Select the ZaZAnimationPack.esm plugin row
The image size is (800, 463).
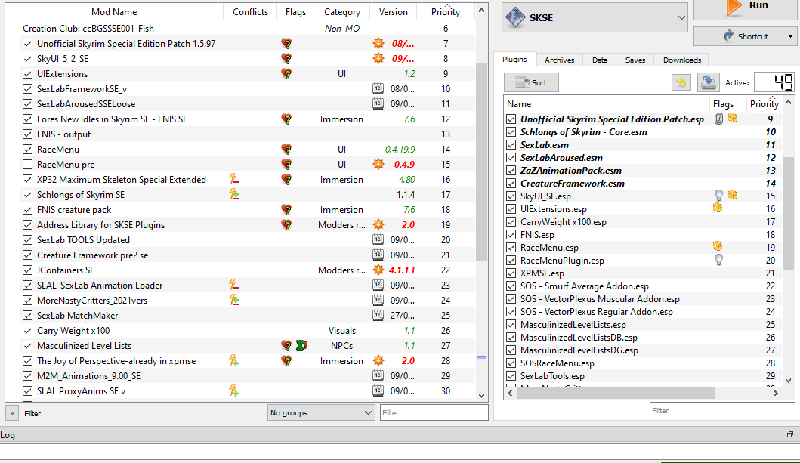point(644,170)
